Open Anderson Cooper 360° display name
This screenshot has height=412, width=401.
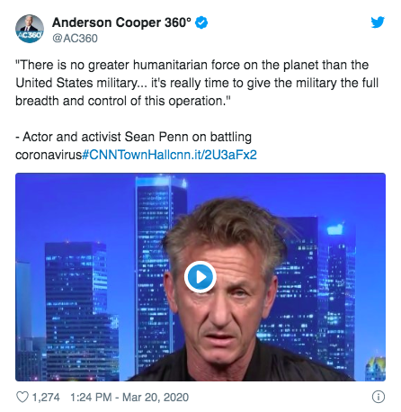pyautogui.click(x=121, y=22)
